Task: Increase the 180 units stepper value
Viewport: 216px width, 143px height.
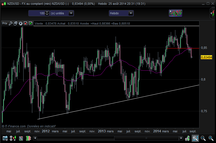Action: click(x=47, y=12)
